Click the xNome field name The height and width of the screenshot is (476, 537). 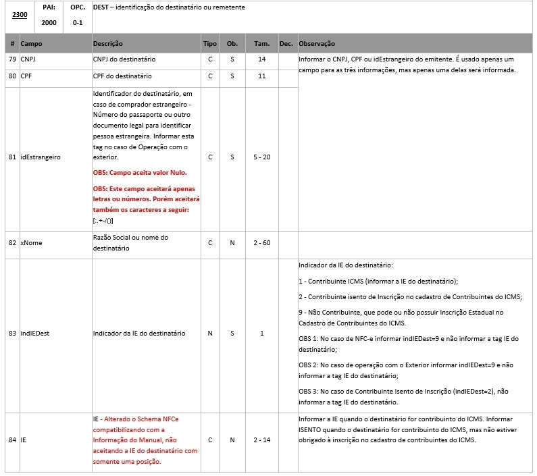[31, 243]
